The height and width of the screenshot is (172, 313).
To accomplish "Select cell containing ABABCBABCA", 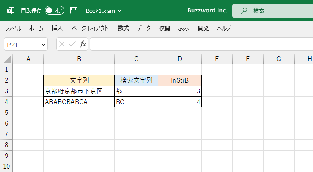I will coord(79,102).
